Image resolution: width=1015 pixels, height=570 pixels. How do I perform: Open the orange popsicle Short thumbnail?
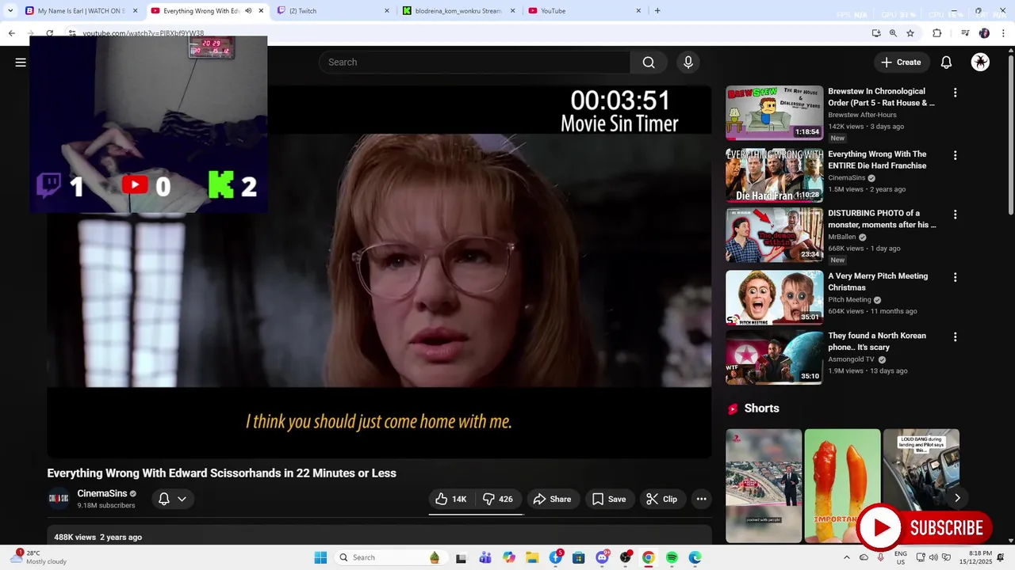tap(842, 485)
